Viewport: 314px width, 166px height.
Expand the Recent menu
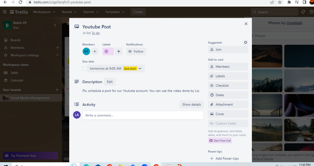[69, 12]
